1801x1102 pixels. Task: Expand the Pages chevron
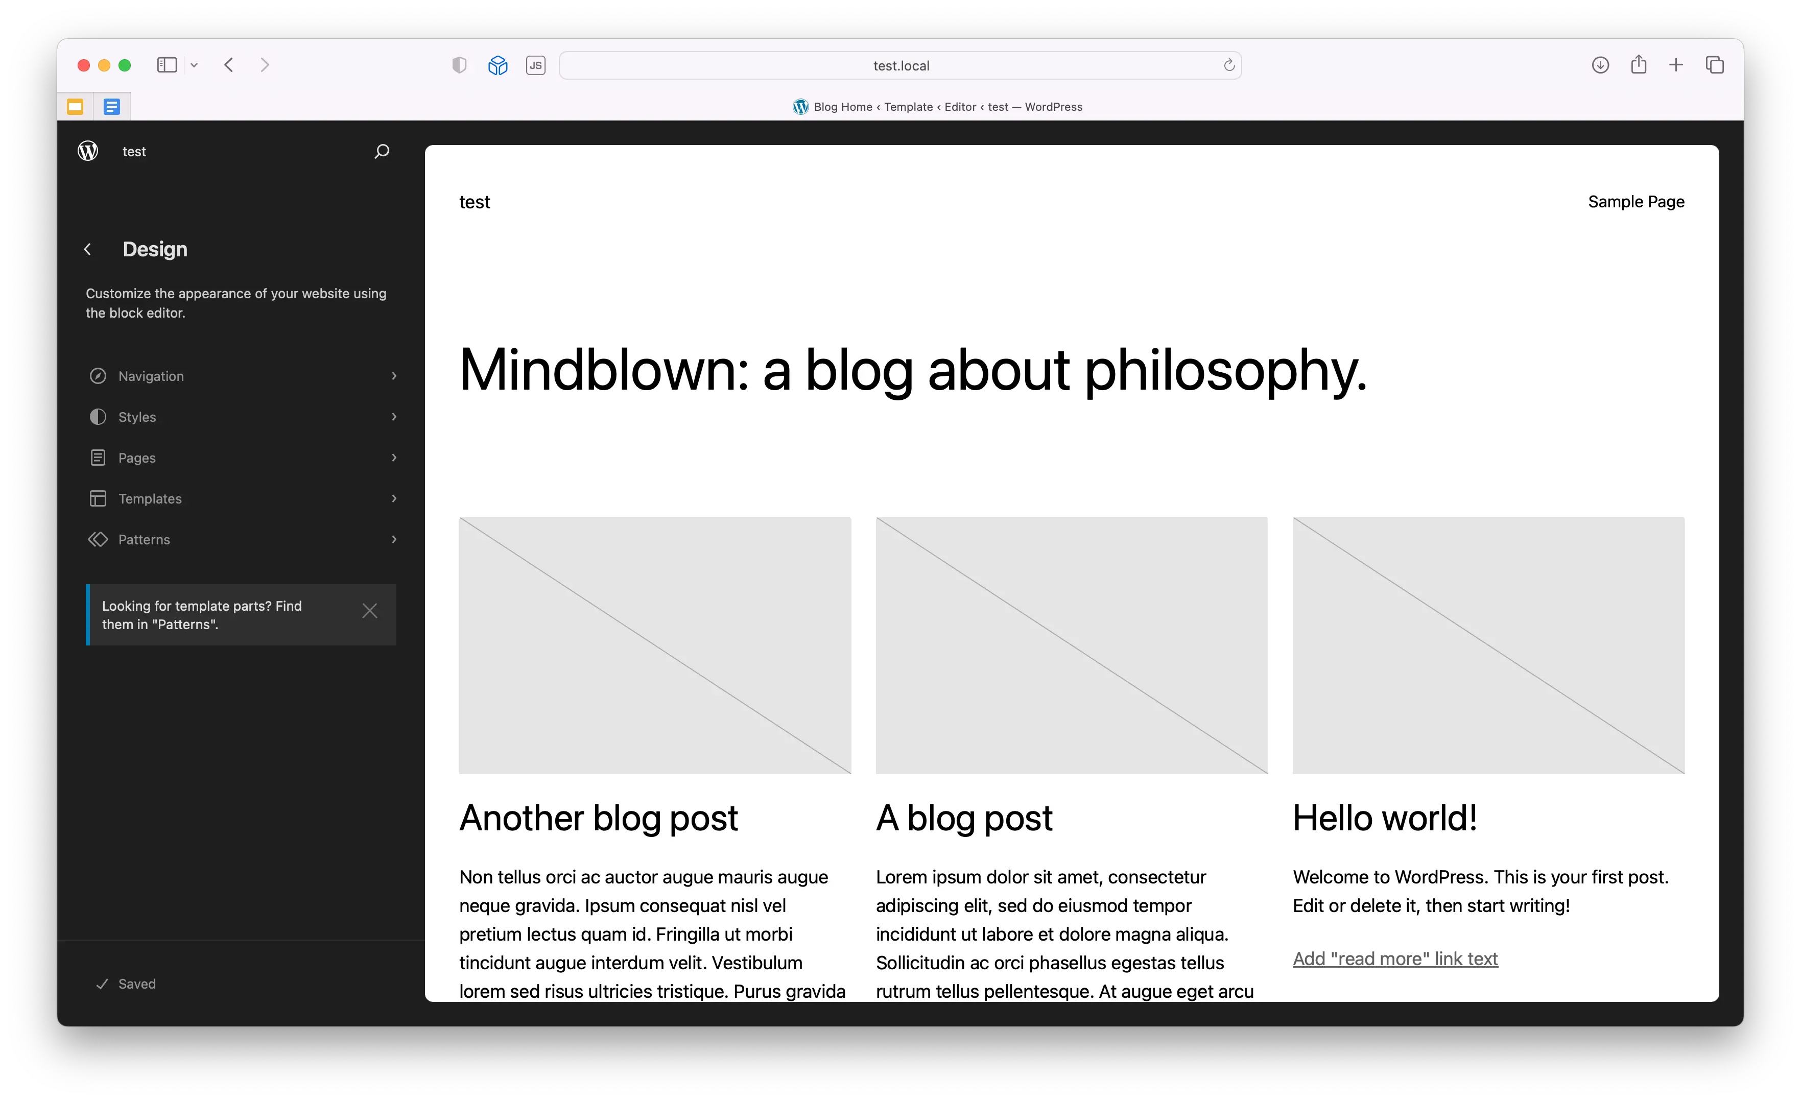[394, 458]
